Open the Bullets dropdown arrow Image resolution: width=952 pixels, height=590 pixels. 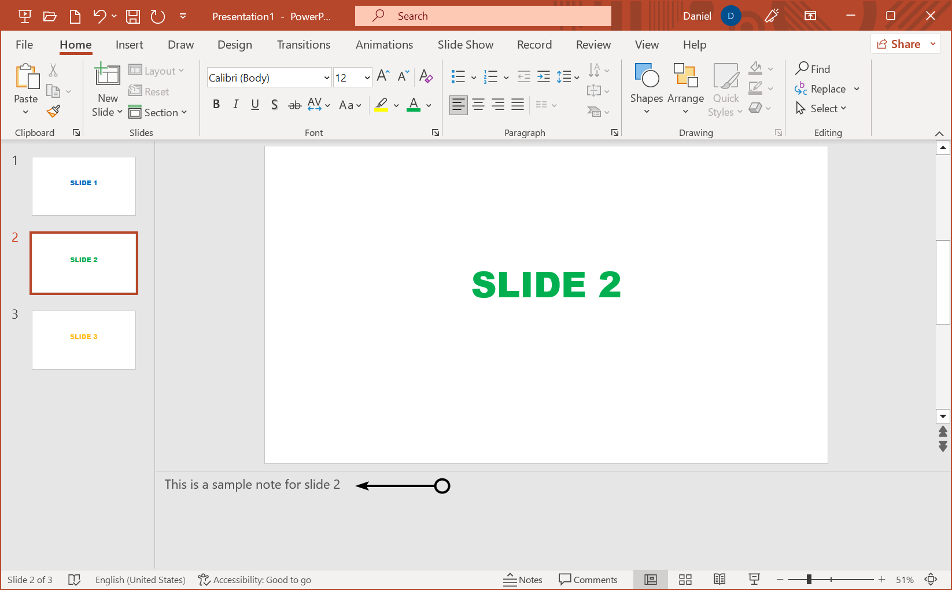coord(474,76)
